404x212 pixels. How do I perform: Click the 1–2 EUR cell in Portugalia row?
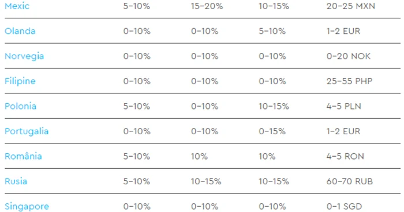pos(343,131)
